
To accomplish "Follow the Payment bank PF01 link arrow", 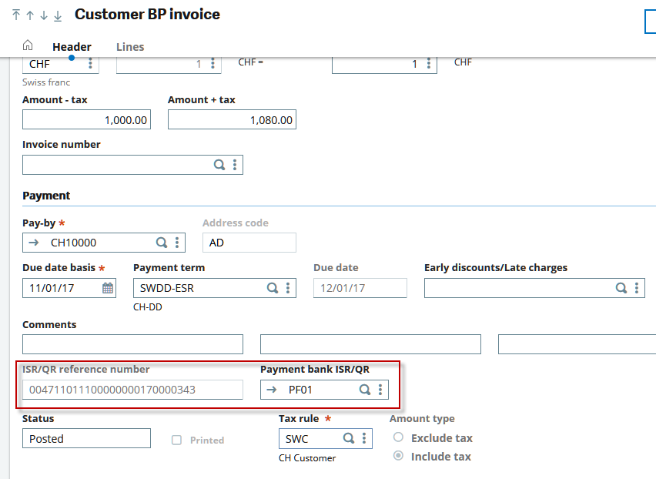I will 271,390.
